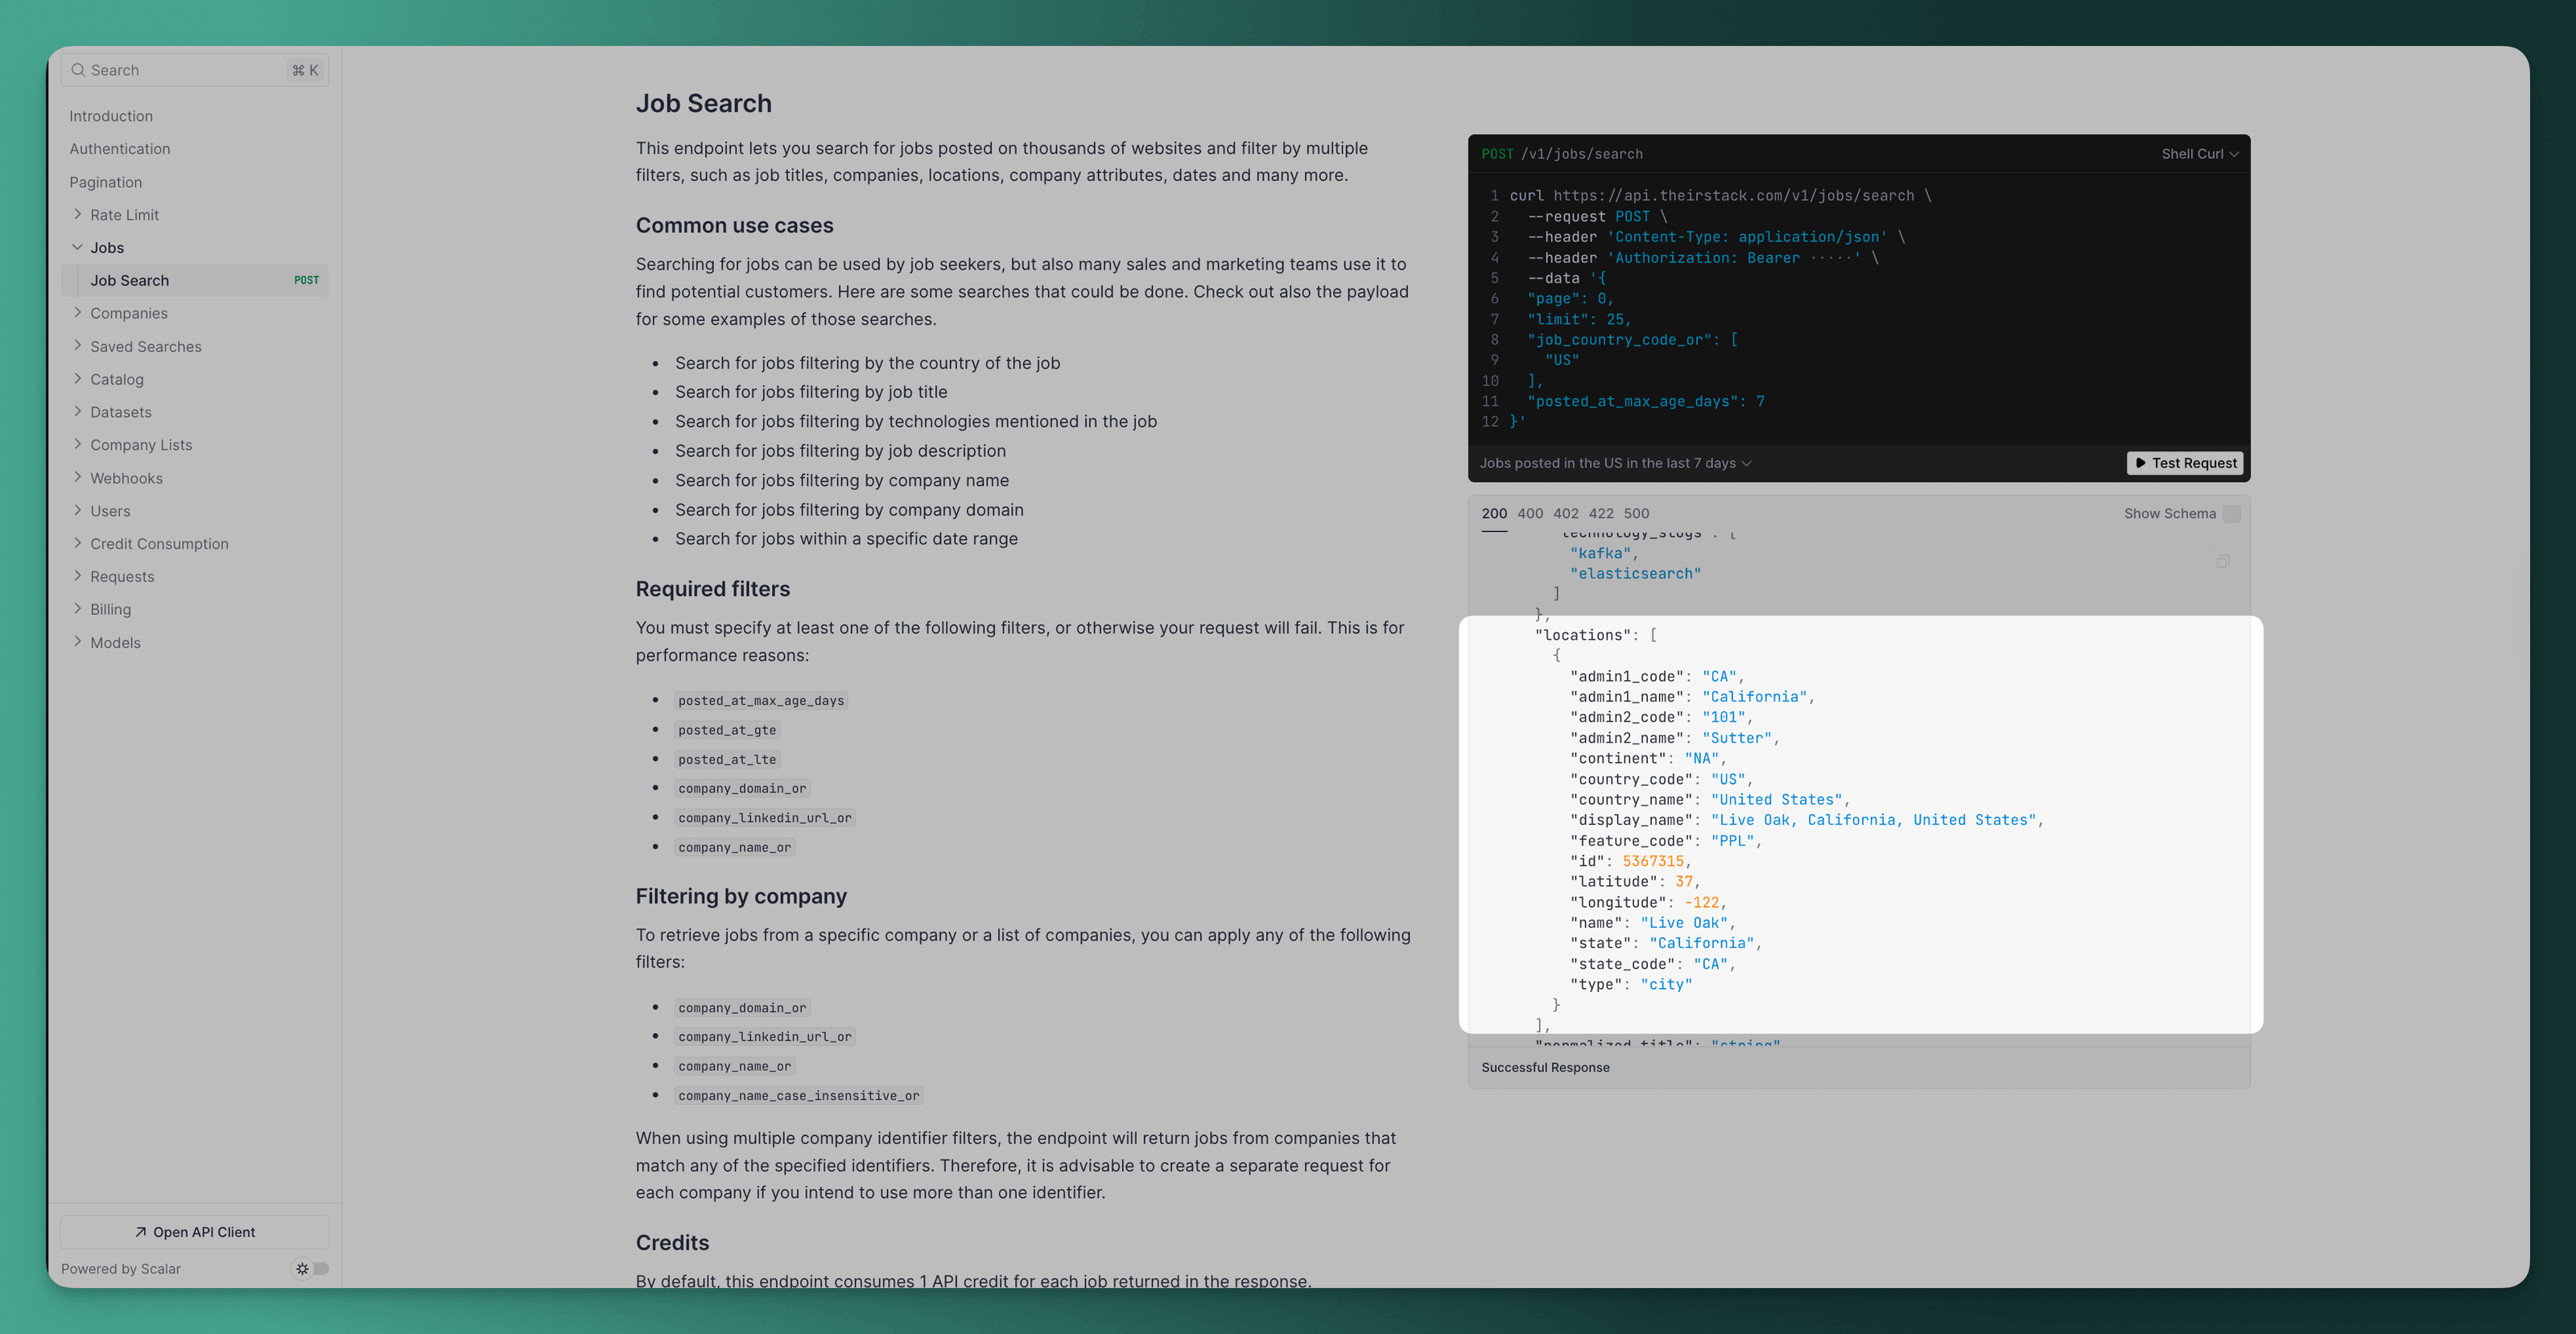Click the POST badge on Job Search
This screenshot has width=2576, height=1334.
306,281
